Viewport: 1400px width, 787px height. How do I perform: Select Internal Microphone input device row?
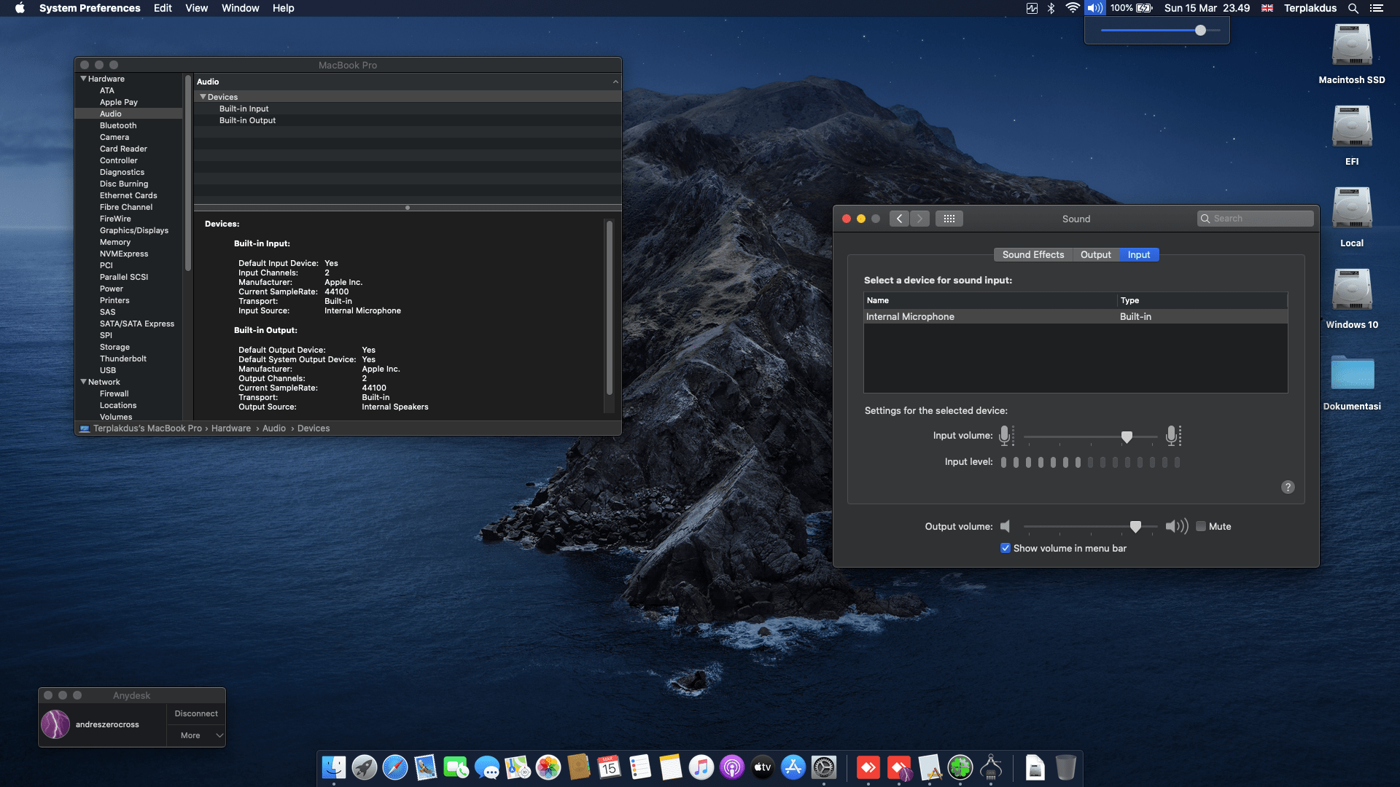[1076, 316]
